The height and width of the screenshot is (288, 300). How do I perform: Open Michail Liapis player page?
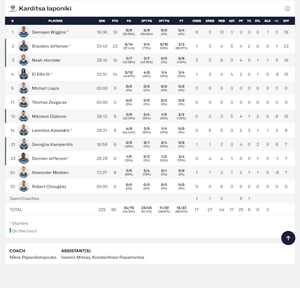(45, 89)
